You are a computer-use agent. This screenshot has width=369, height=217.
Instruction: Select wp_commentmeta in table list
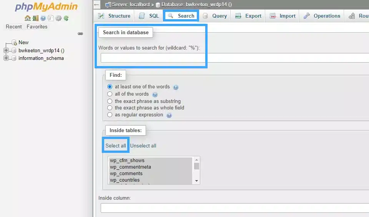pos(151,167)
